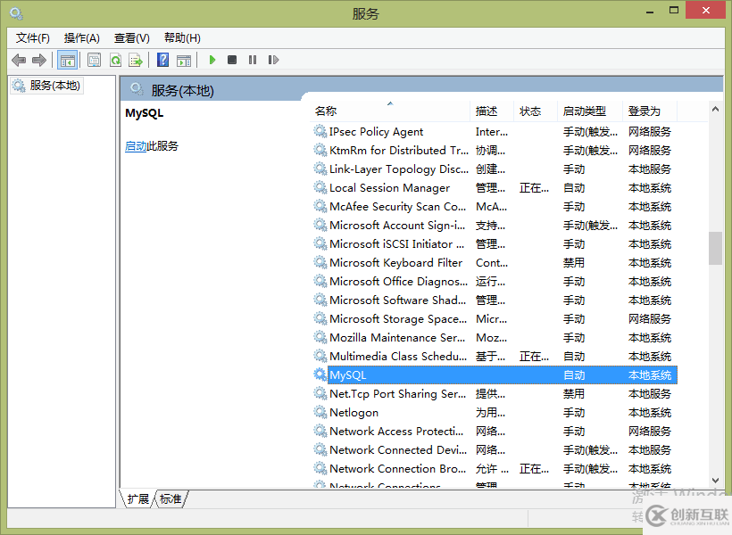732x535 pixels.
Task: Select Network Access Protecti... service
Action: (x=494, y=431)
